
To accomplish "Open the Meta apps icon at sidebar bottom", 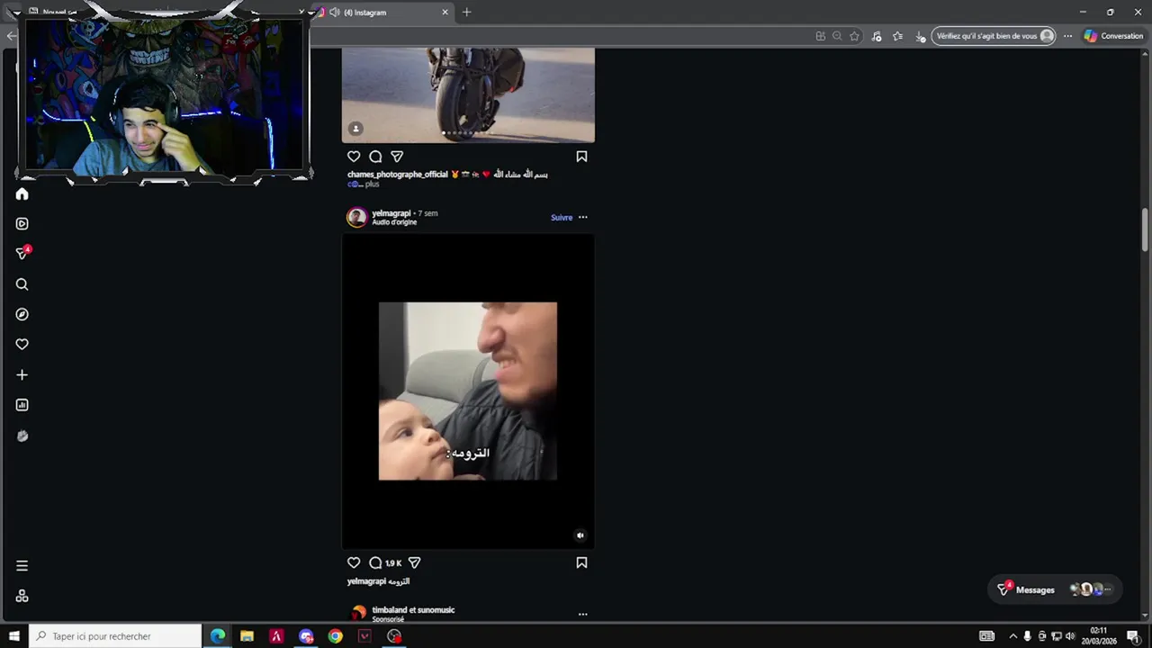I will 22,596.
